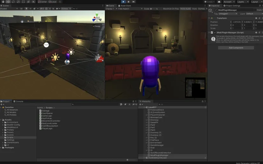Toggle Mute Audio in the Game view
The image size is (263, 164).
pyautogui.click(x=185, y=9)
